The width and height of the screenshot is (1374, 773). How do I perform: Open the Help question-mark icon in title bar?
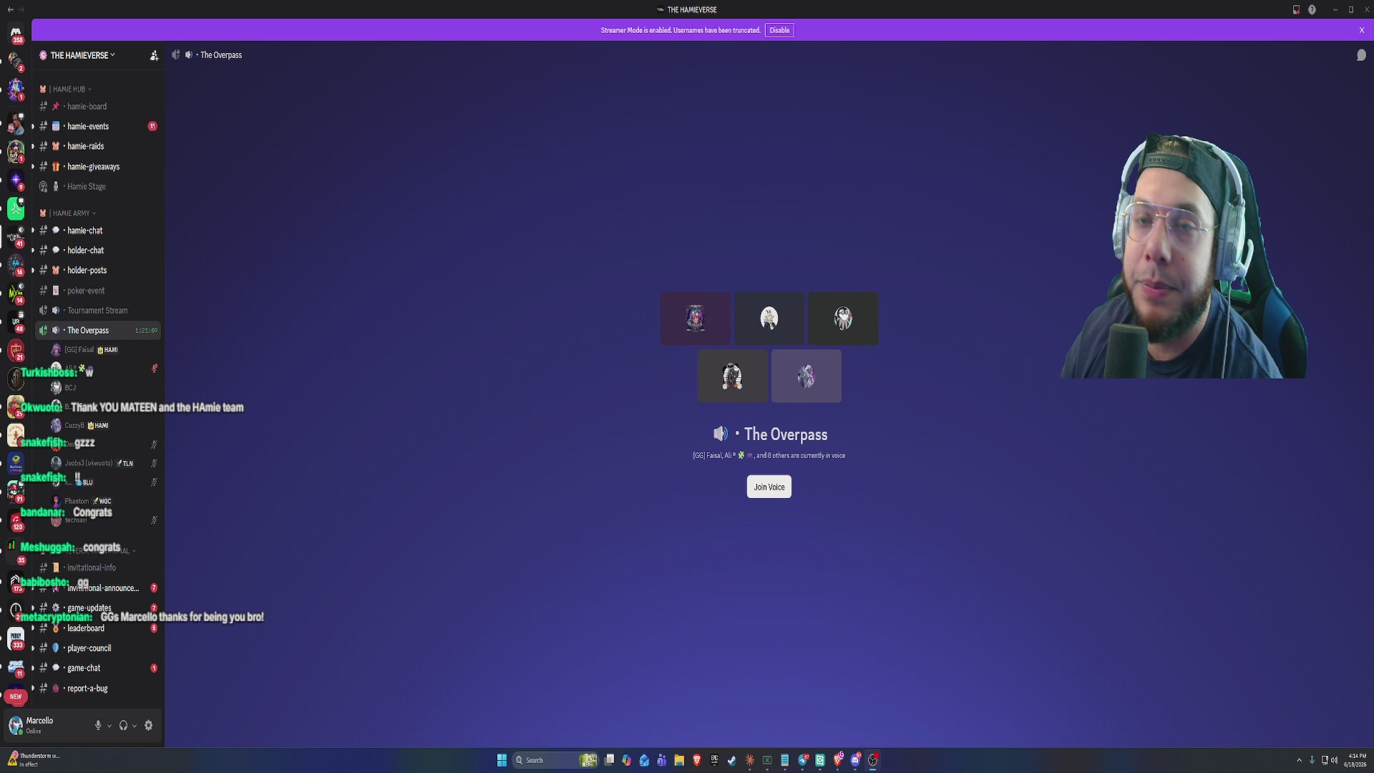[1312, 9]
